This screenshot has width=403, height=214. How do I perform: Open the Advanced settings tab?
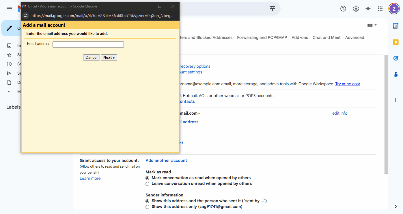tap(355, 37)
